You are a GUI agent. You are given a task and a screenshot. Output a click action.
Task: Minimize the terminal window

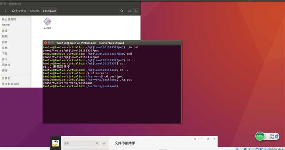point(49,43)
